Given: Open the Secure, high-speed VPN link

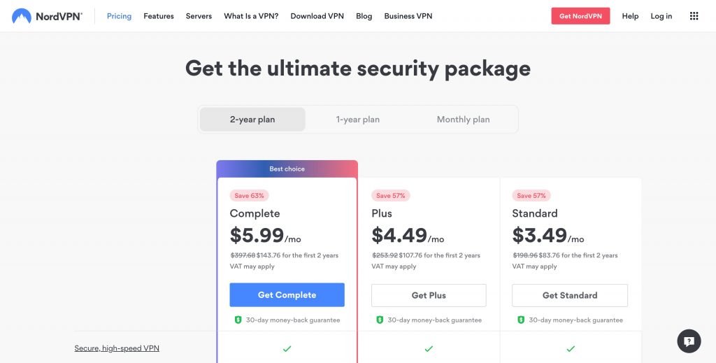Looking at the screenshot, I should pos(117,348).
